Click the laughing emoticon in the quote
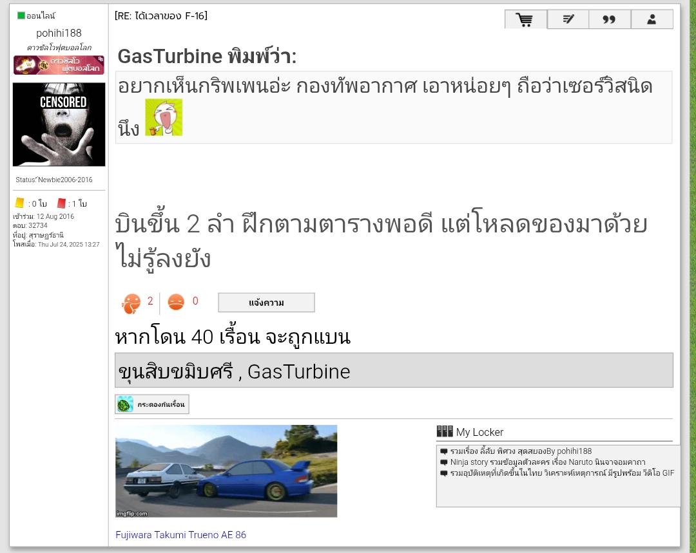Screen dimensions: 696x553 [x=164, y=117]
